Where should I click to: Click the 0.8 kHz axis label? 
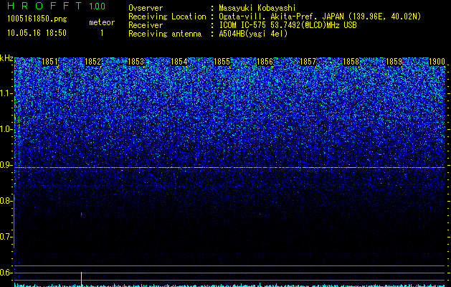[5, 201]
